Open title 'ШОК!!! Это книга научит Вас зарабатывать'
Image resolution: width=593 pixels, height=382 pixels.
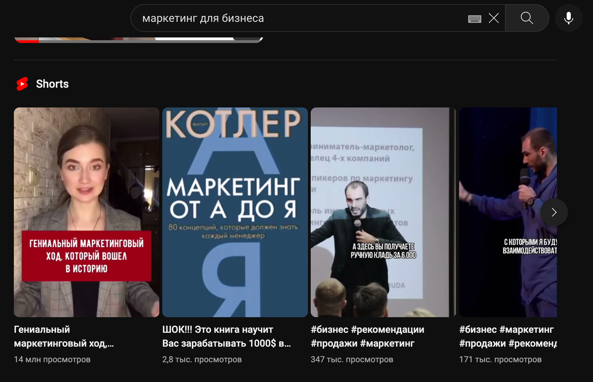tap(226, 336)
